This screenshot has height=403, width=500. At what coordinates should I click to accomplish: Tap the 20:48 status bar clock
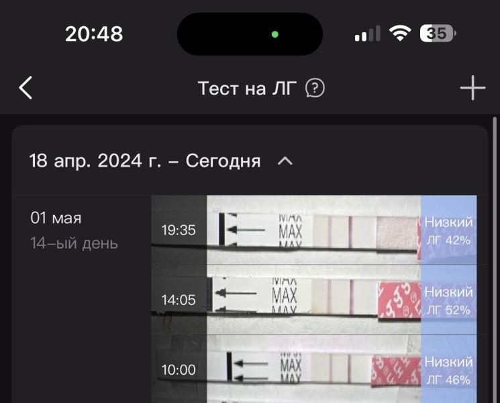pos(94,34)
